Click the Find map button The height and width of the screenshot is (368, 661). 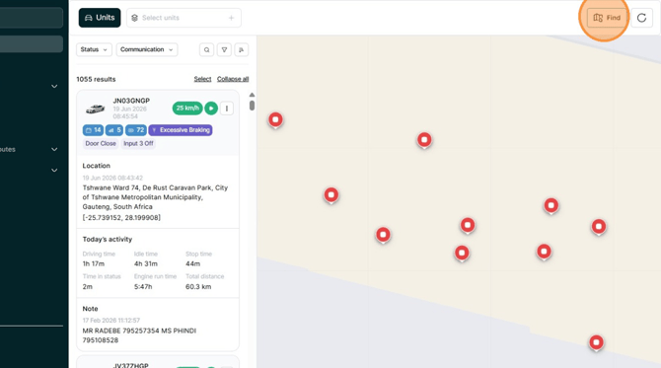[x=607, y=18]
